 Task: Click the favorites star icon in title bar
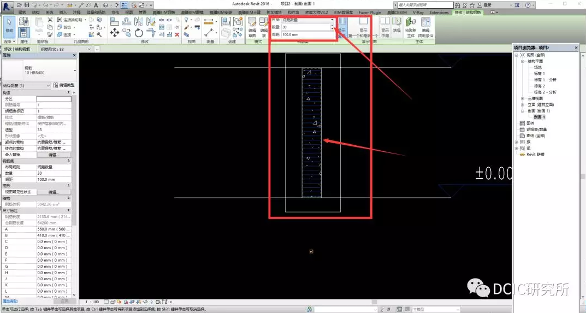click(x=472, y=5)
